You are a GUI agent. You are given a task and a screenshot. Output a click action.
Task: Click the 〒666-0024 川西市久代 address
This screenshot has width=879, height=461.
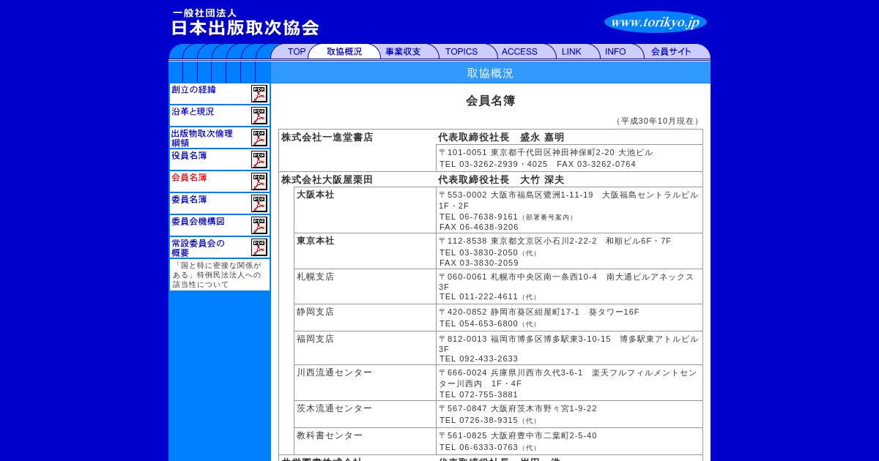(x=568, y=378)
